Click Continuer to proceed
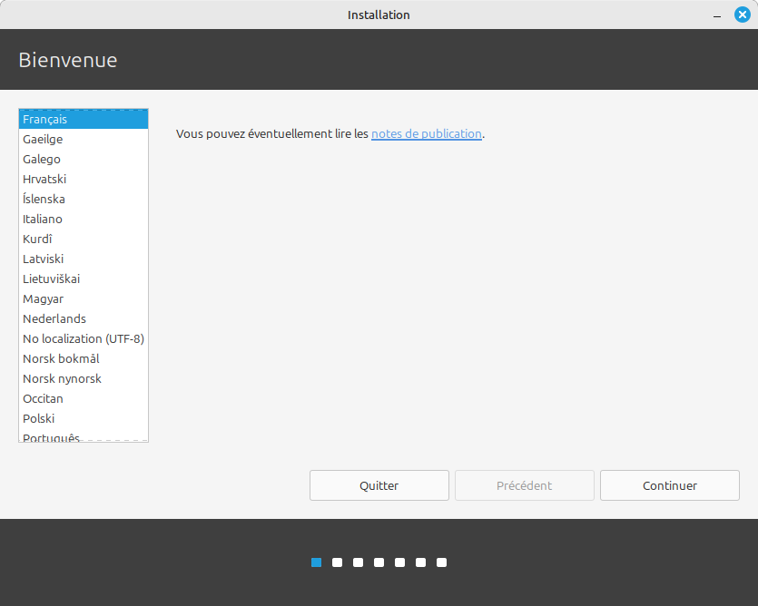 coord(670,485)
